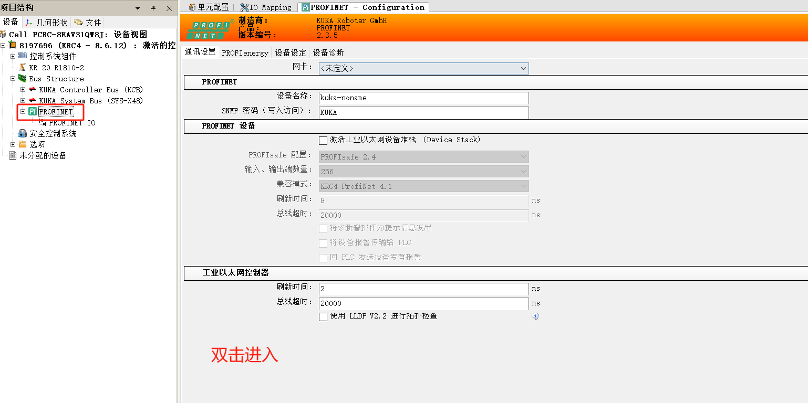Select 未分配的设备 tree item
Image resolution: width=808 pixels, height=403 pixels.
(x=43, y=155)
